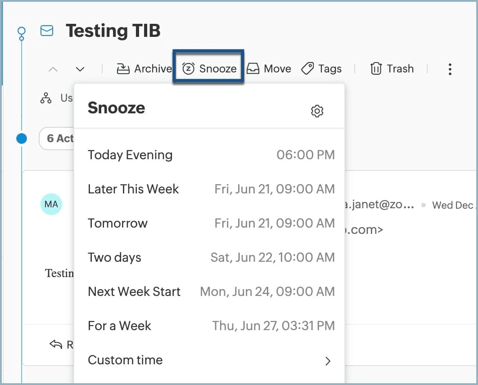This screenshot has height=385, width=478.
Task: Click the Archive toolbar icon
Action: click(123, 69)
